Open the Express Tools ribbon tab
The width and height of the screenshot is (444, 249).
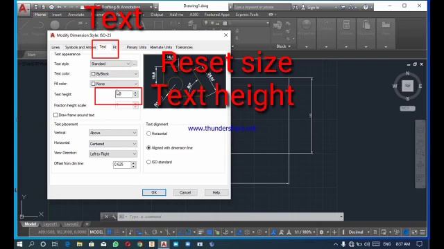(247, 15)
